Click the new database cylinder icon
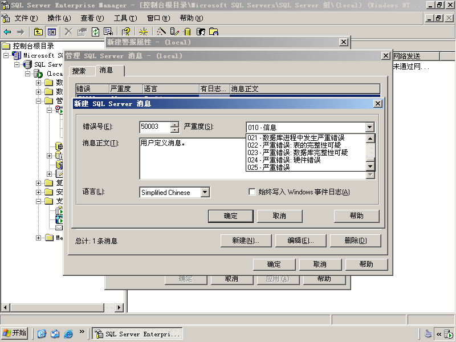Viewport: 456px width, 342px height. (x=188, y=32)
